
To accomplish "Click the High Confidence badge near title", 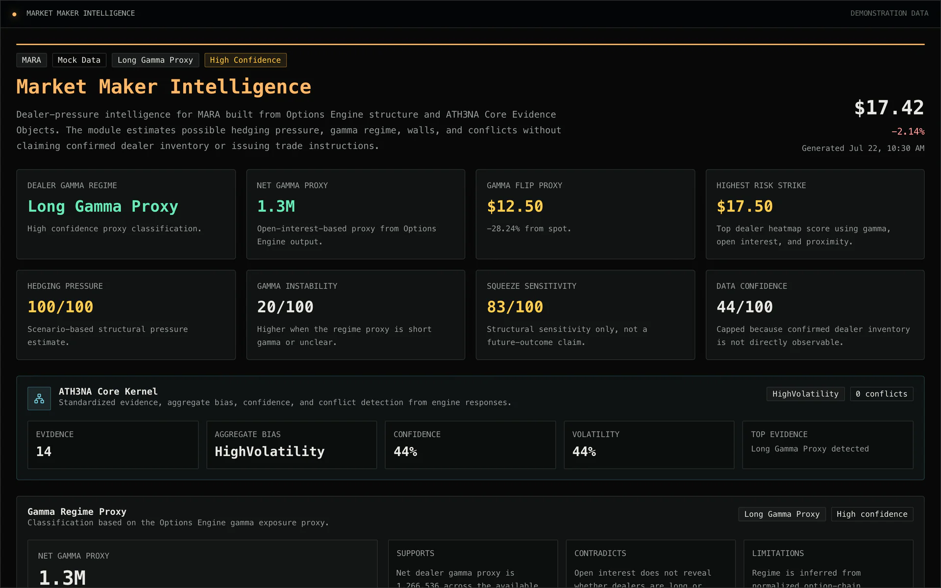I will click(246, 60).
